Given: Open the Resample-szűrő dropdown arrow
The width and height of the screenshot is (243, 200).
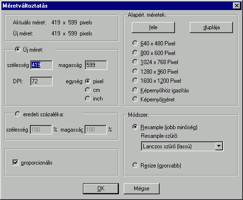Looking at the screenshot, I should coord(219,146).
